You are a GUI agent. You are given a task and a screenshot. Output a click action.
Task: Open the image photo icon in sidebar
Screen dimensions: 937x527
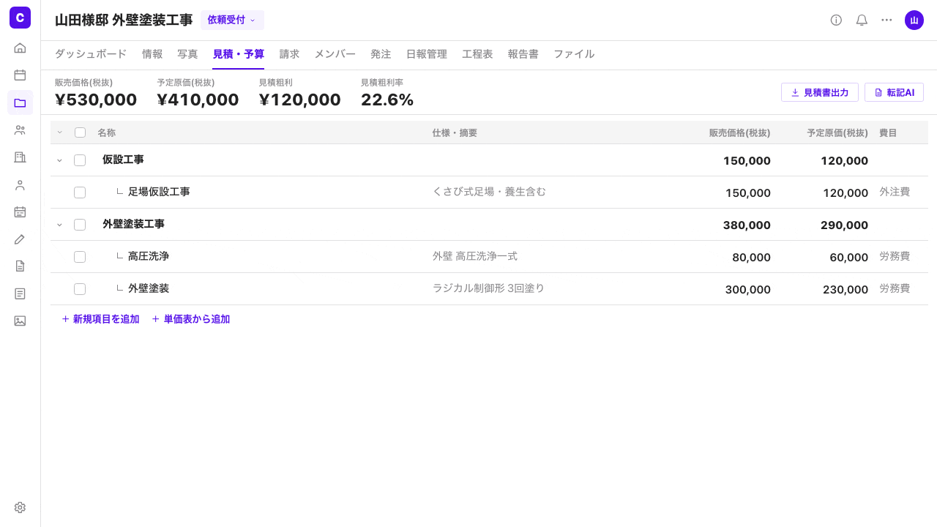(x=20, y=321)
